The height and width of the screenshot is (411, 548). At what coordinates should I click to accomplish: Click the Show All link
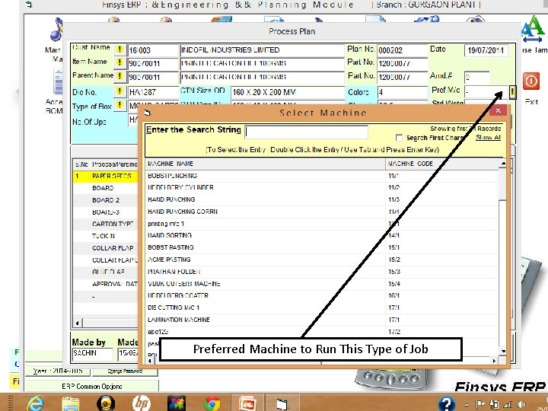coord(488,137)
